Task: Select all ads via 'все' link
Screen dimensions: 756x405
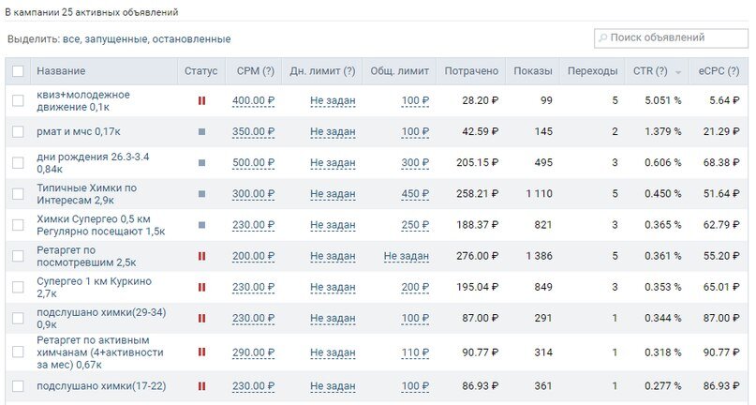Action: point(71,39)
